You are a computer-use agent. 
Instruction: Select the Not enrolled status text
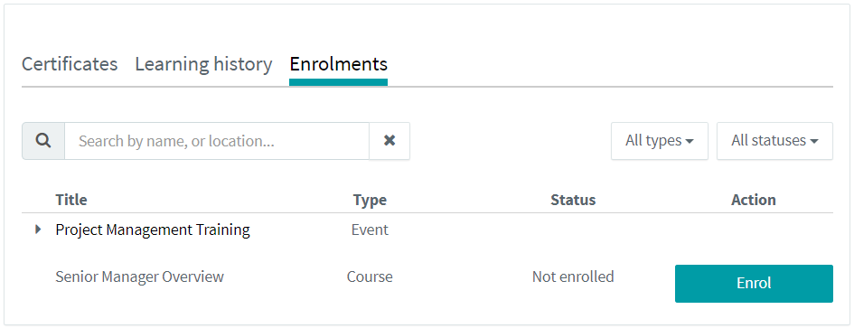coord(573,276)
